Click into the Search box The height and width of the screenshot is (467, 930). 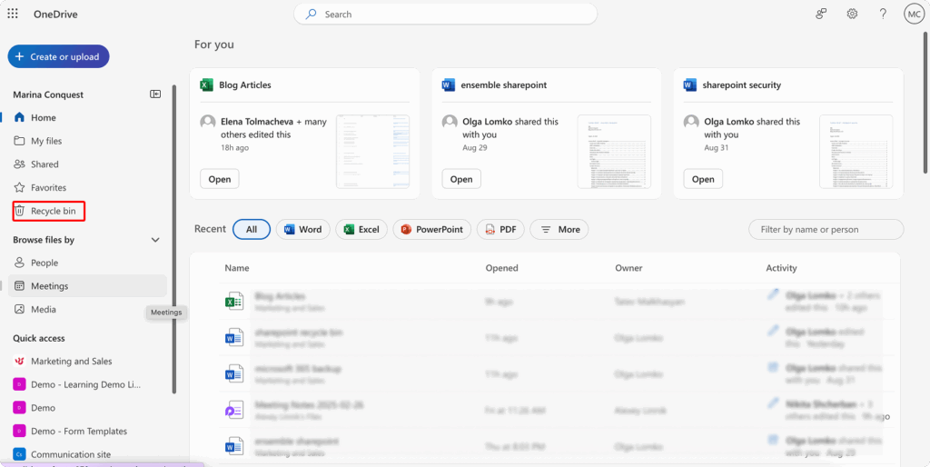tap(445, 15)
